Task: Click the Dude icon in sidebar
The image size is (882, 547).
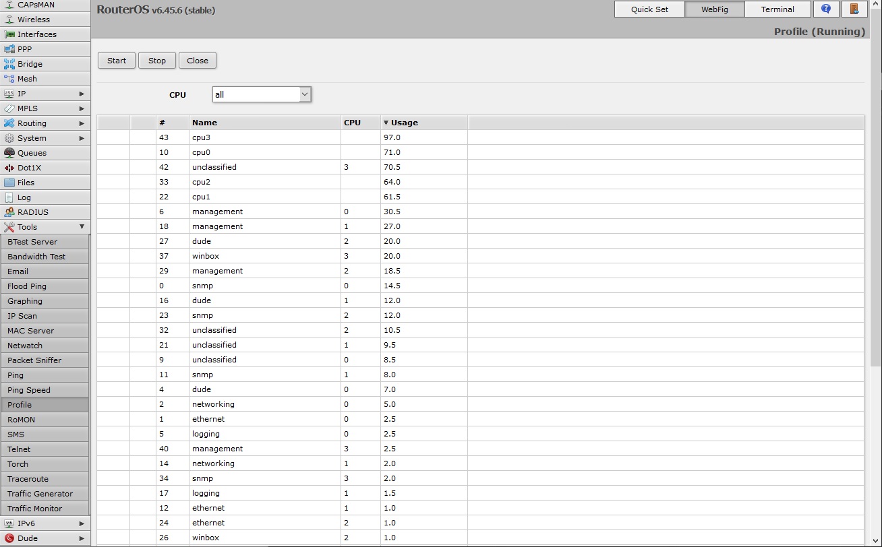Action: pyautogui.click(x=9, y=538)
